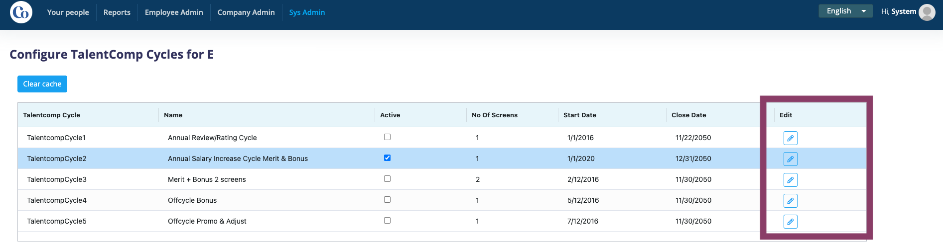Edit the Offcycle Promo & Adjust cycle
The height and width of the screenshot is (242, 943).
click(x=790, y=222)
